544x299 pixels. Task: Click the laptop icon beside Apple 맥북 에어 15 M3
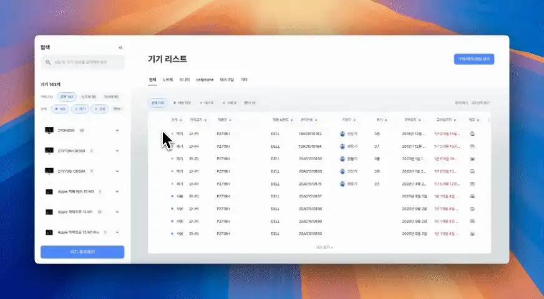click(x=49, y=192)
